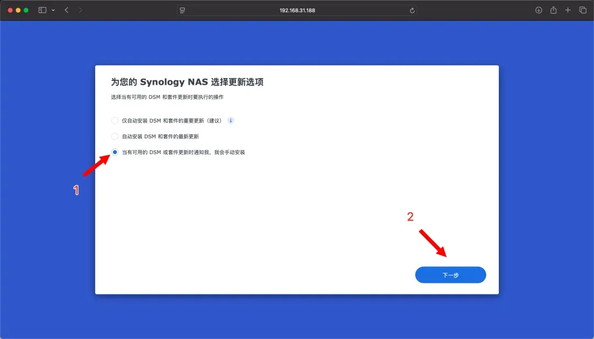Click the page settings icon in address bar
The width and height of the screenshot is (594, 339).
(x=182, y=10)
